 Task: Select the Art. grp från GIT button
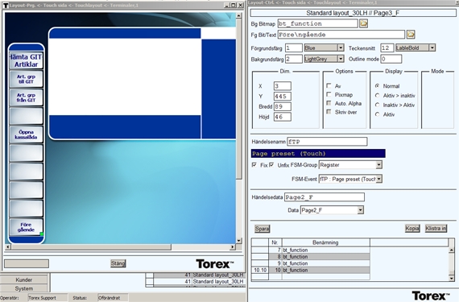pos(26,97)
